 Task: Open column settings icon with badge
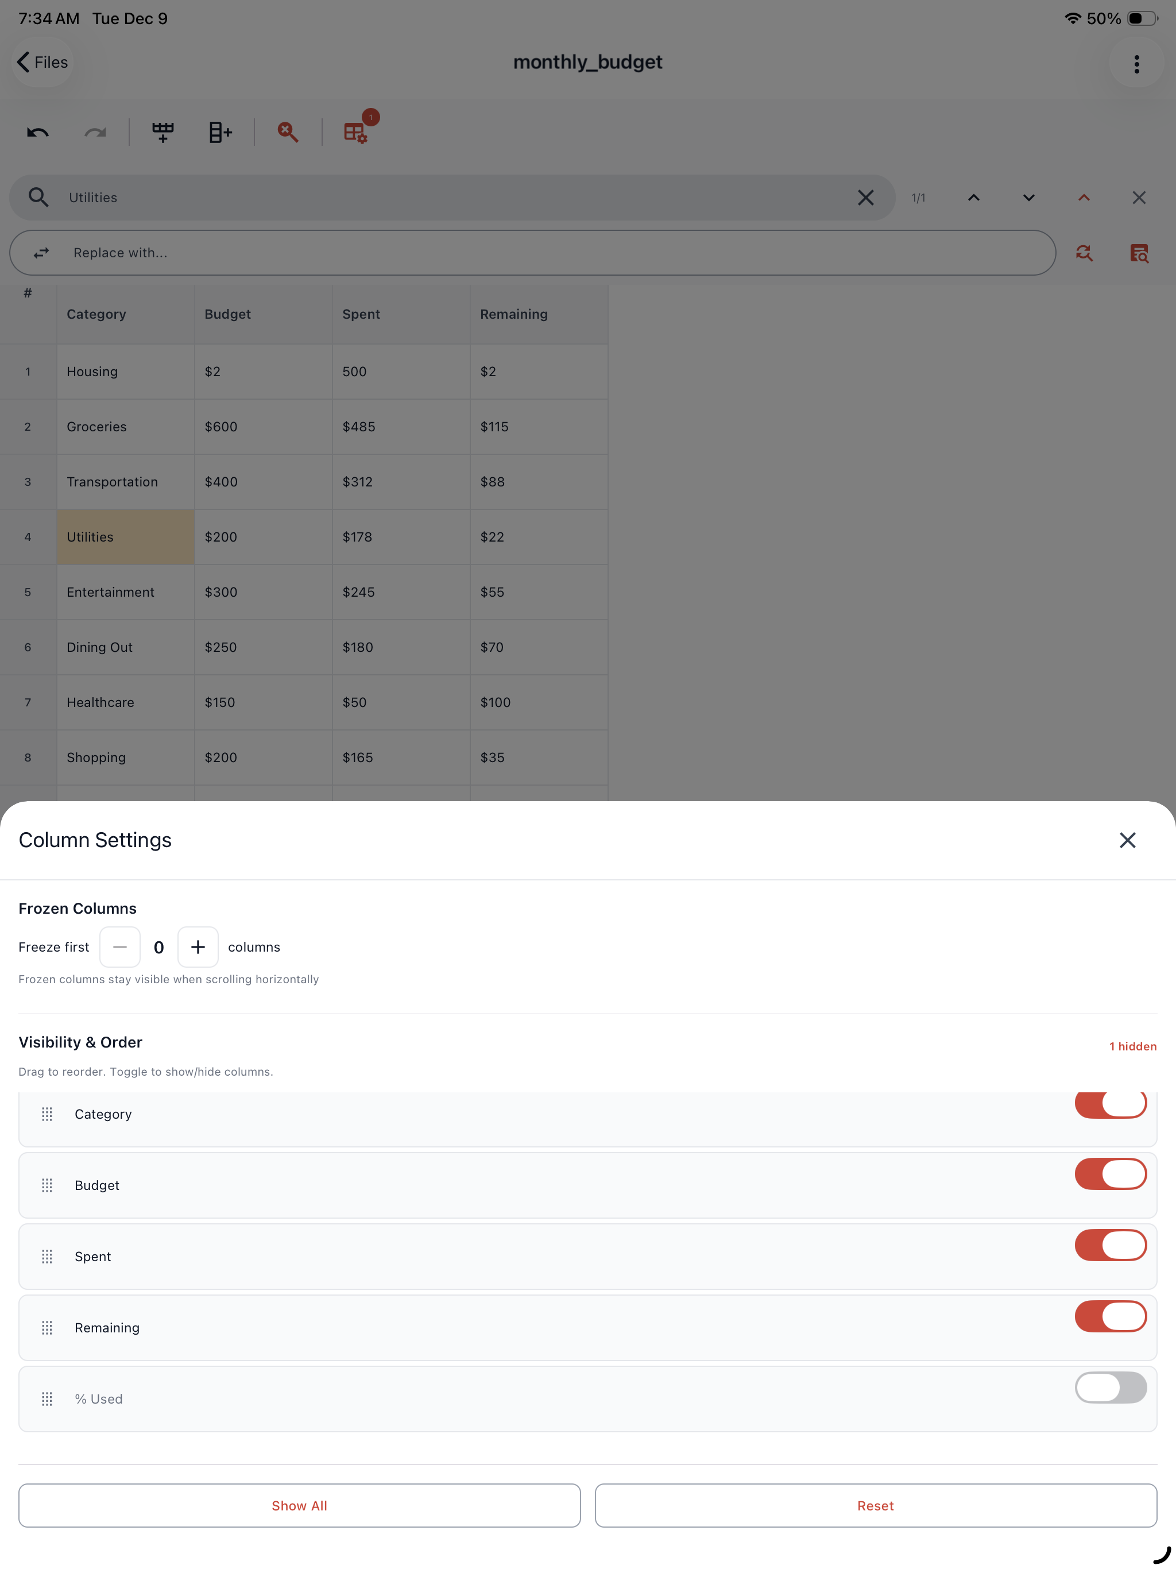[x=356, y=132]
